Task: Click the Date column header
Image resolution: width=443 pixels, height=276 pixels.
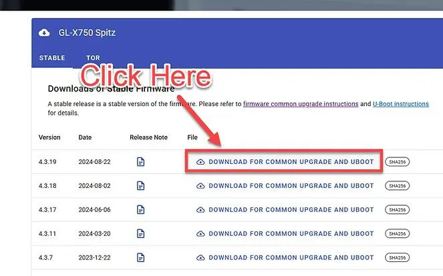Action: [x=85, y=137]
